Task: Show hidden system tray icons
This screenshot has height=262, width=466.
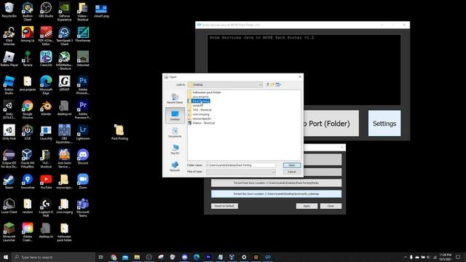Action: [405, 257]
